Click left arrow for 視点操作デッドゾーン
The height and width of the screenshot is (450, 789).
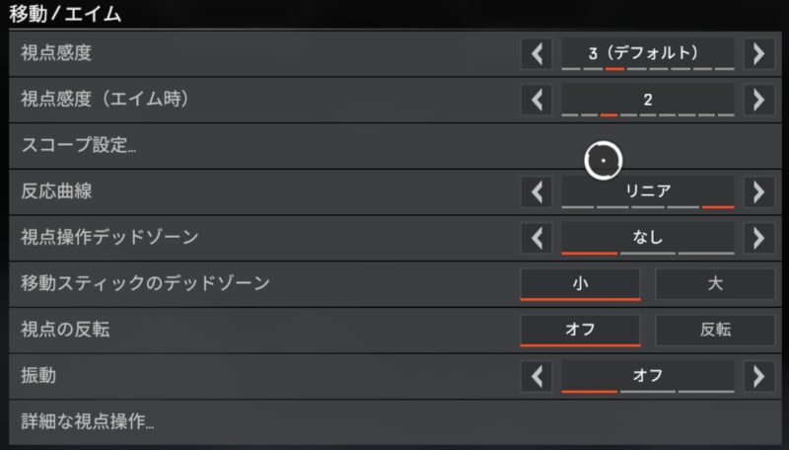536,238
